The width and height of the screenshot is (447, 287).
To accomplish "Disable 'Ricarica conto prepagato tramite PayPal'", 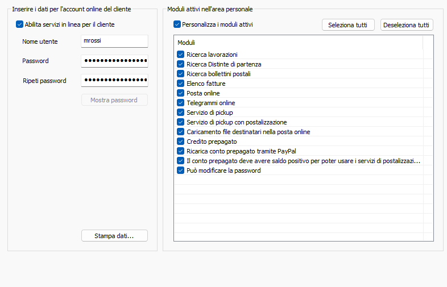I will [181, 151].
